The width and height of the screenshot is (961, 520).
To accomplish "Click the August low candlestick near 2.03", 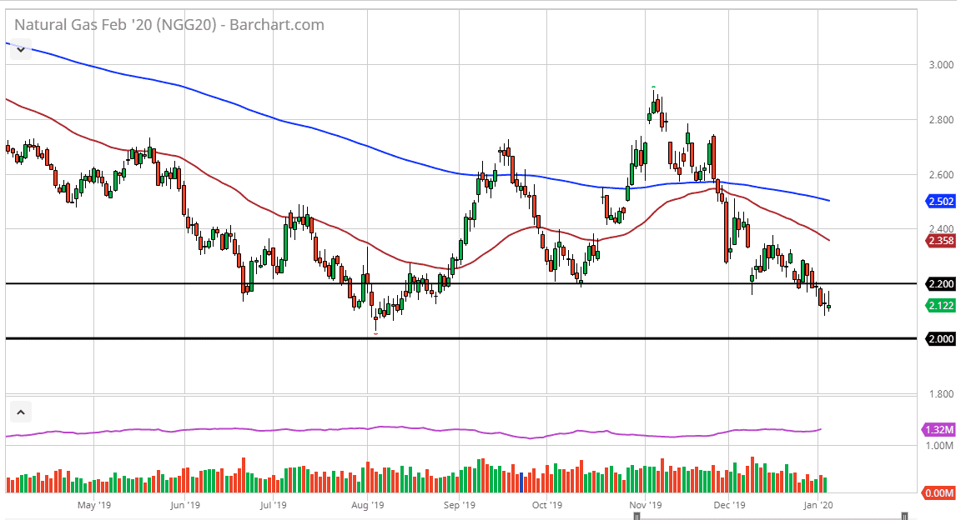I will tap(375, 317).
